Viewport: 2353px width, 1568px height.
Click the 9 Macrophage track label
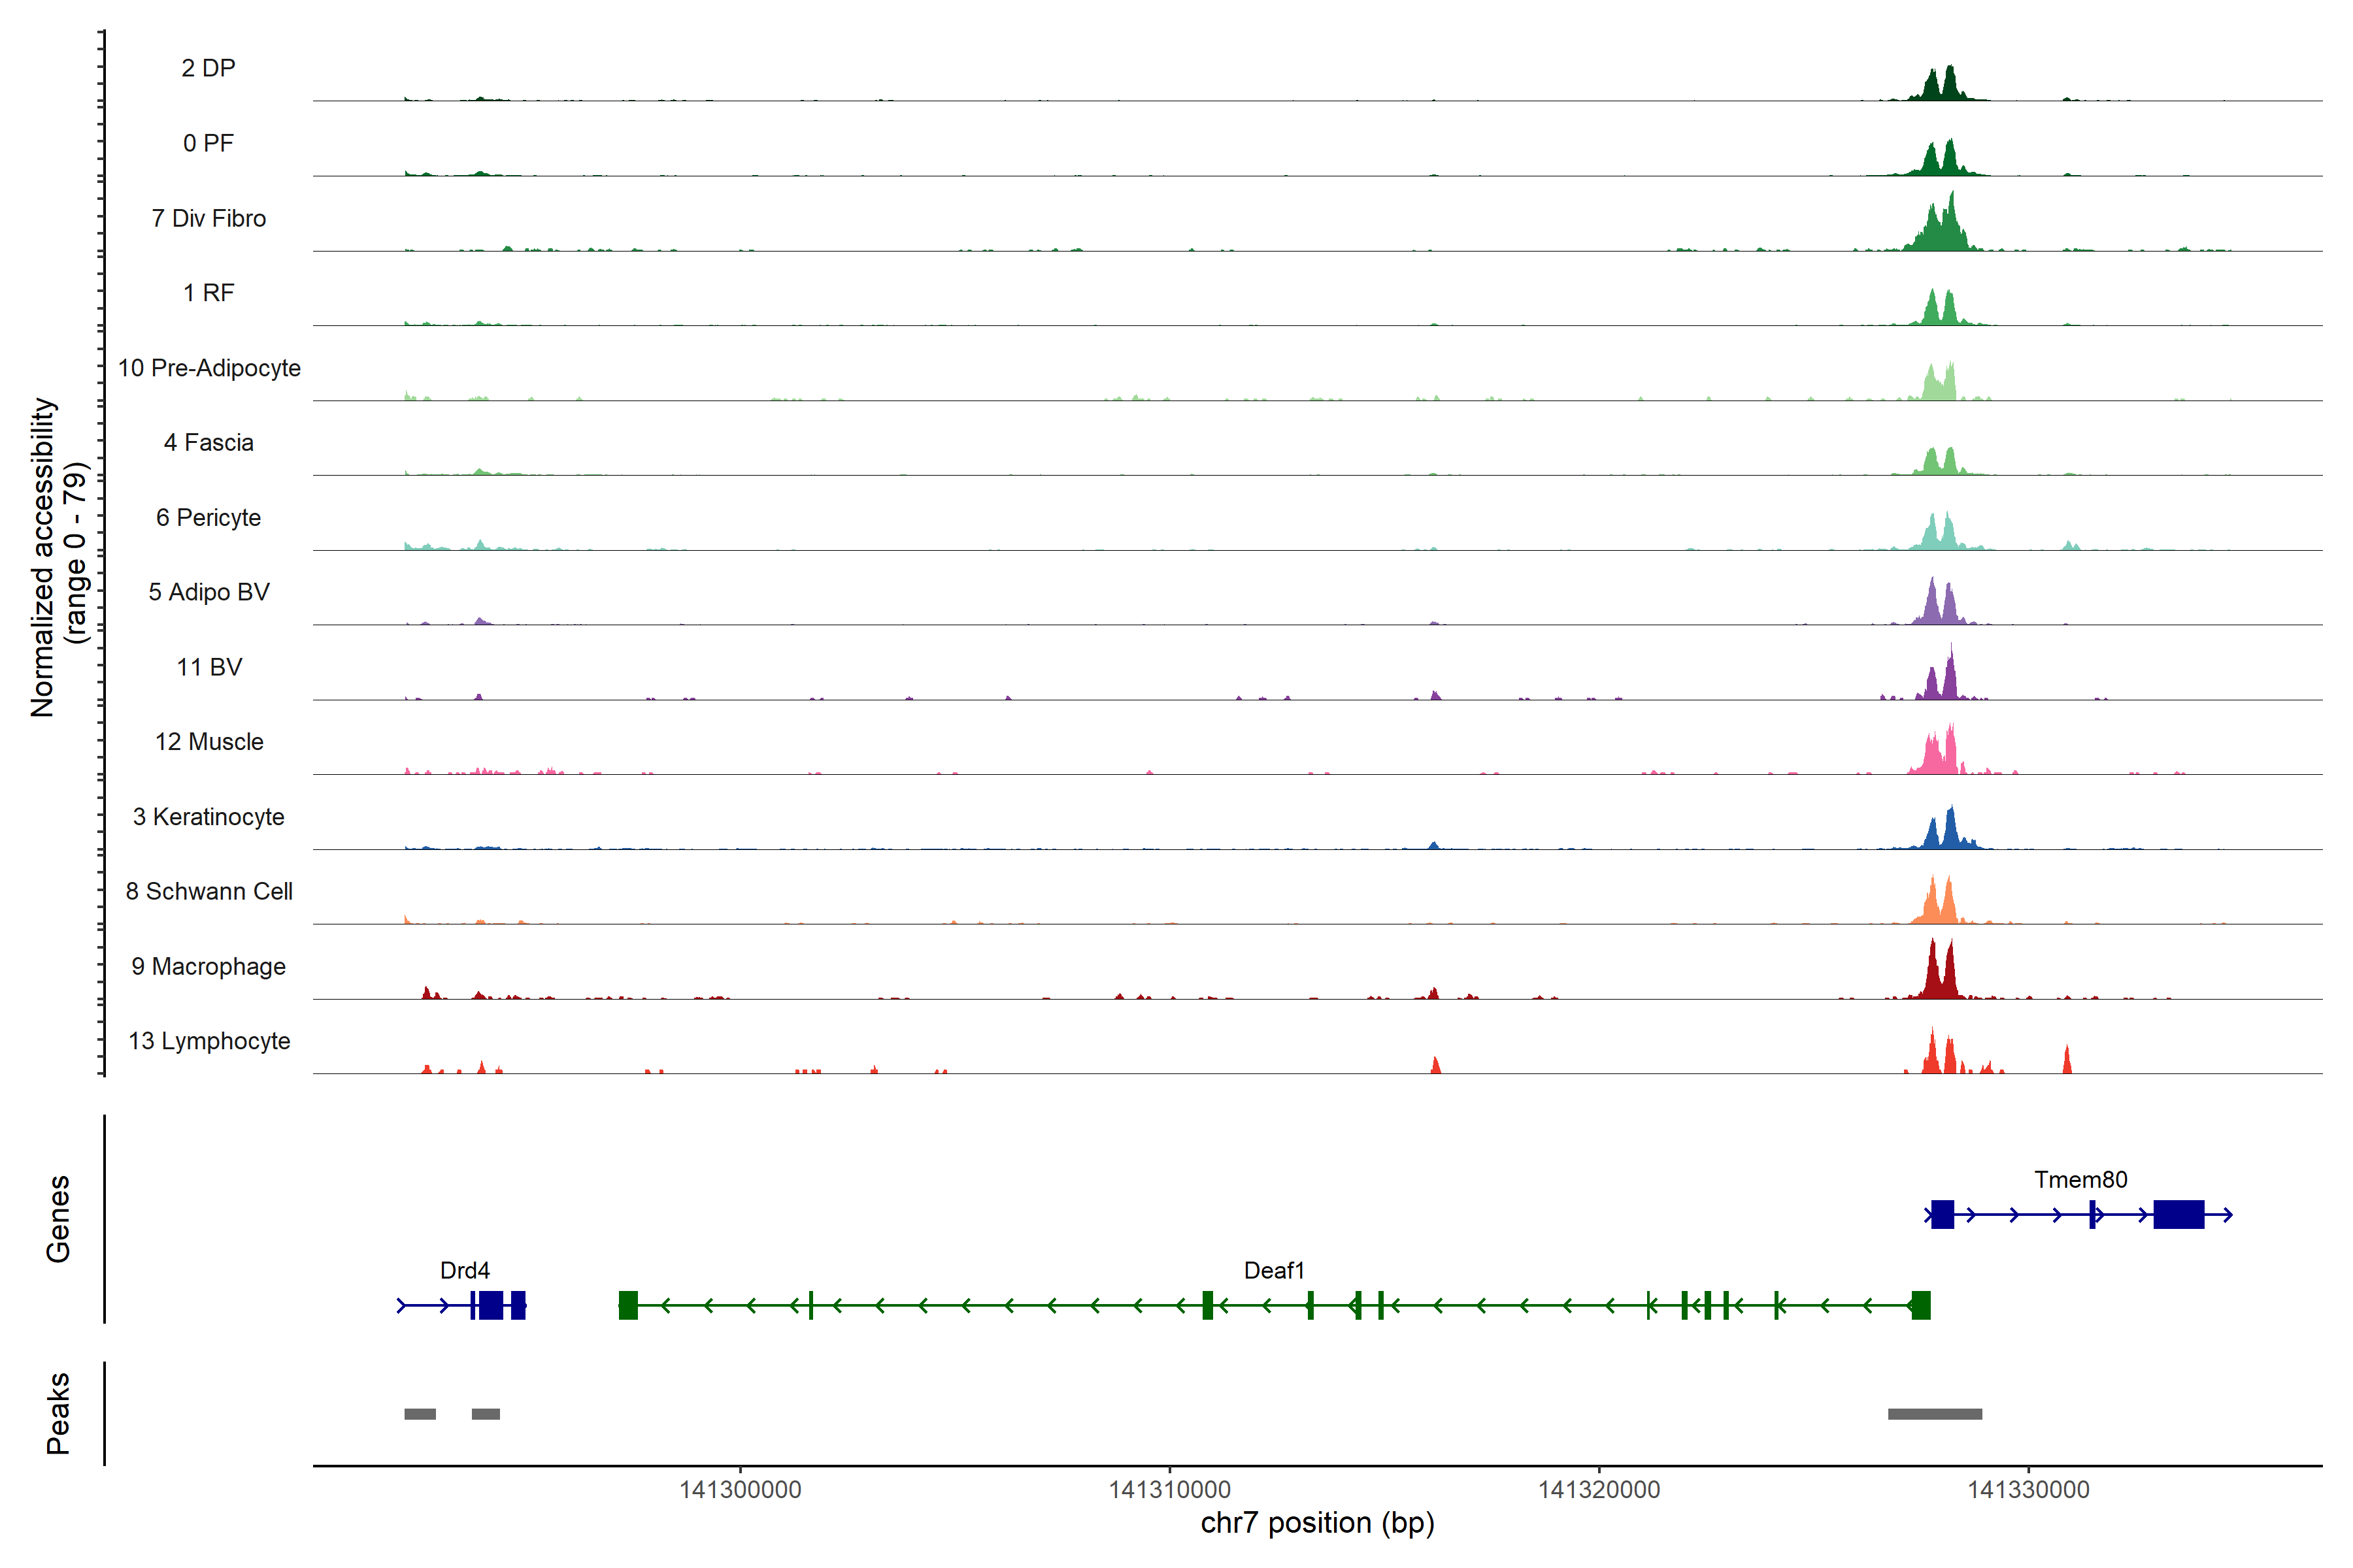pyautogui.click(x=208, y=966)
